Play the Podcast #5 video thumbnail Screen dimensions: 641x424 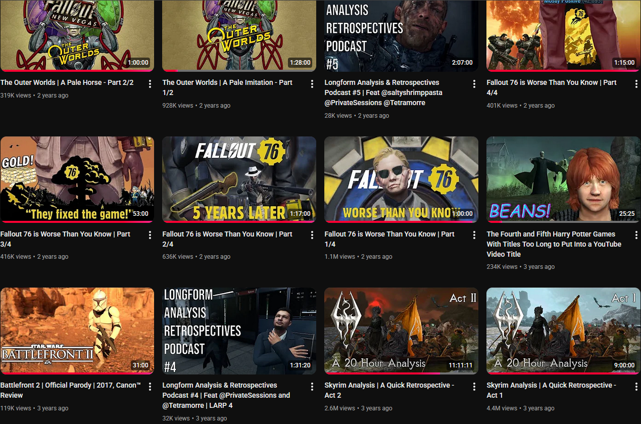(x=401, y=35)
